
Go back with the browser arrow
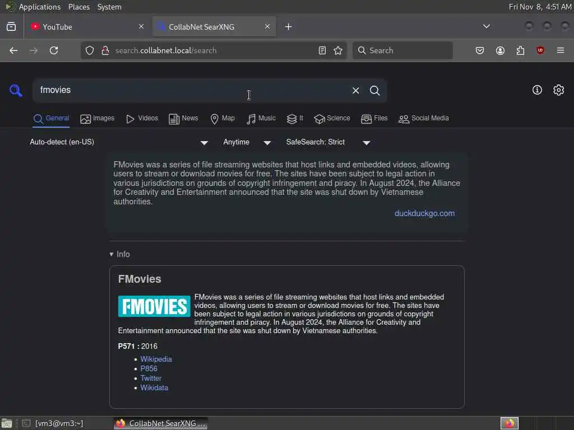tap(13, 50)
